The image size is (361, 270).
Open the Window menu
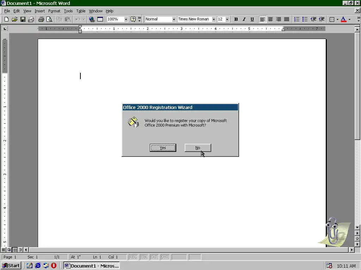(x=96, y=11)
